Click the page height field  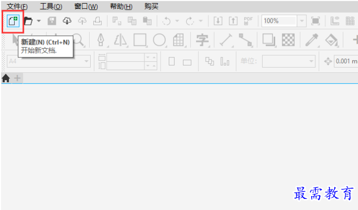(x=125, y=66)
